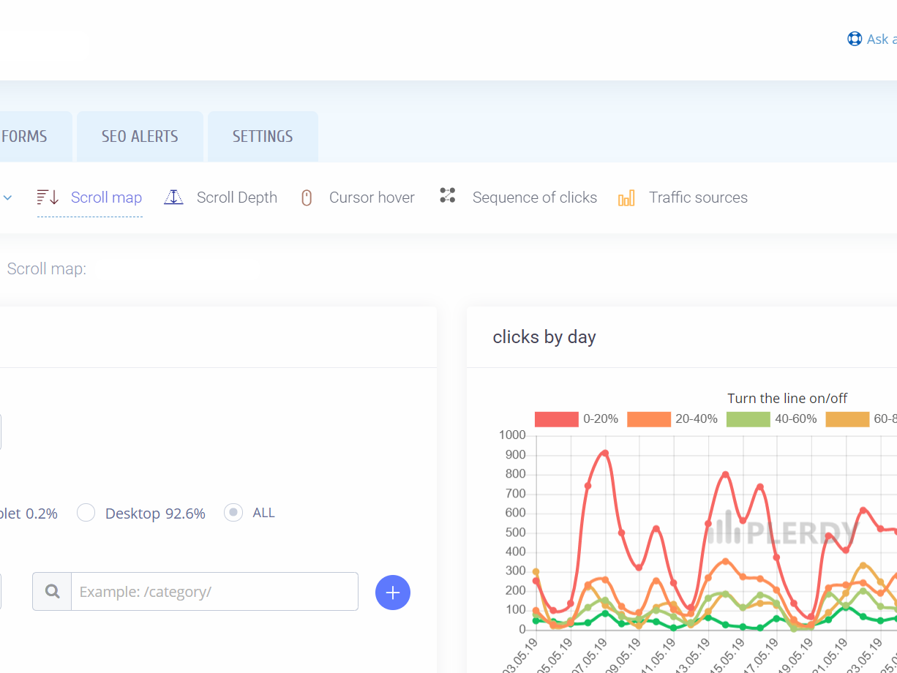Viewport: 897px width, 673px height.
Task: Open the Scroll map link in the navigation
Action: (x=106, y=197)
